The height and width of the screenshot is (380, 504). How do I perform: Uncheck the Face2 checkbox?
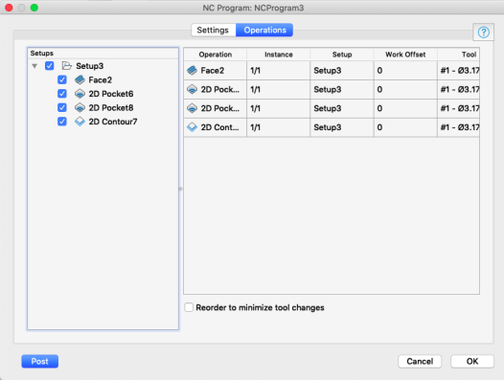pos(62,79)
